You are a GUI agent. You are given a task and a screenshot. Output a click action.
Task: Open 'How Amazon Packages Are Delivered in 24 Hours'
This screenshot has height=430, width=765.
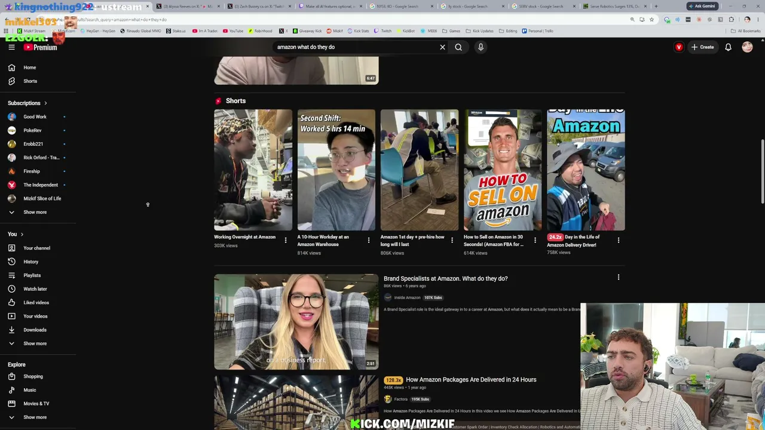(471, 380)
